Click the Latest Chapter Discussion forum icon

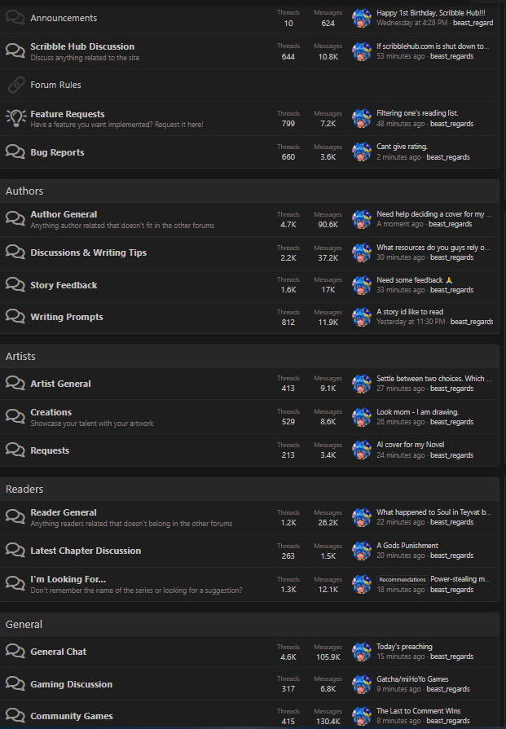click(15, 551)
